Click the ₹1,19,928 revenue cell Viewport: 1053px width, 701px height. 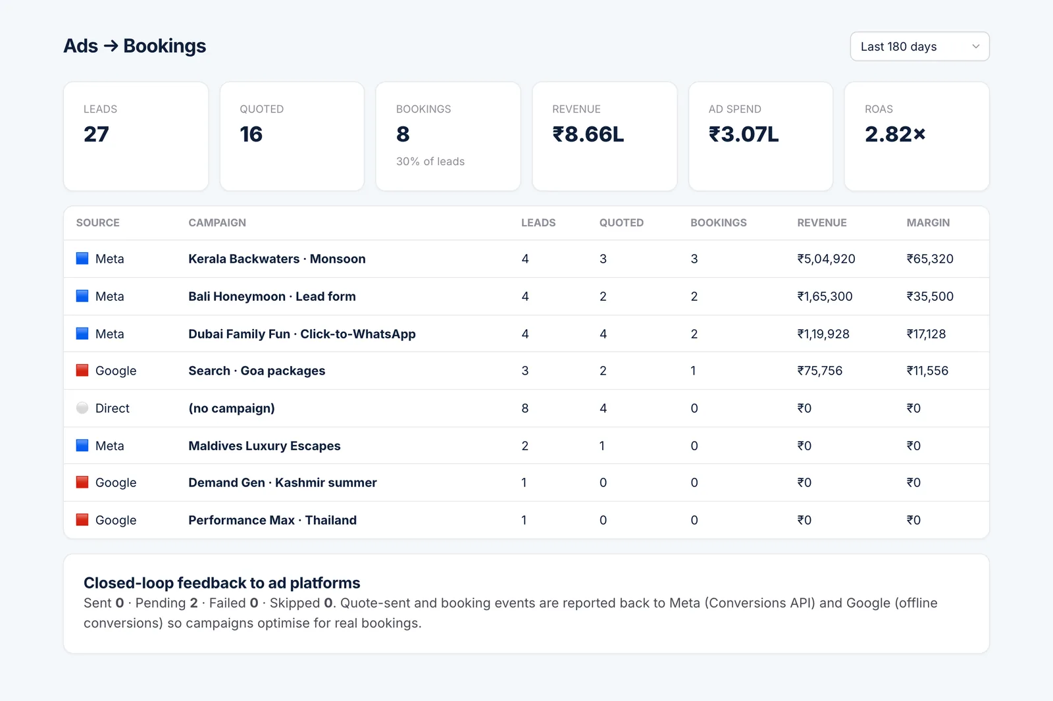click(x=823, y=334)
